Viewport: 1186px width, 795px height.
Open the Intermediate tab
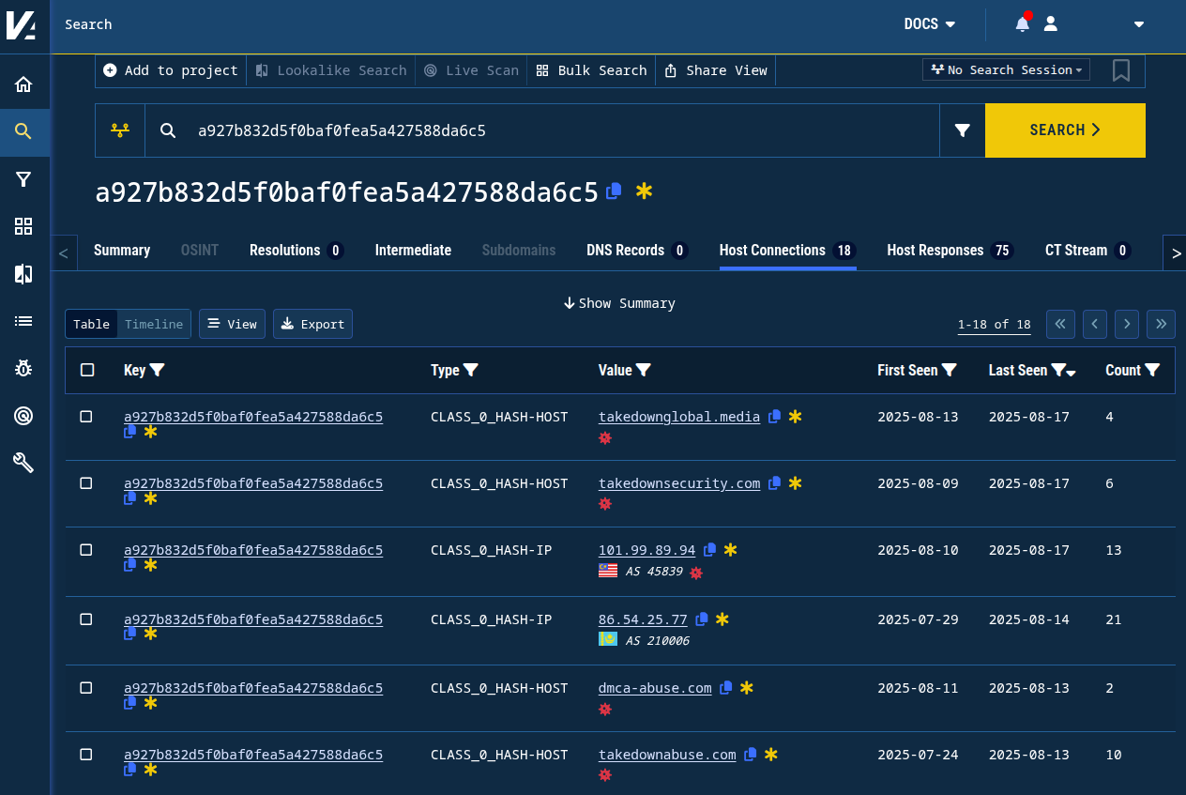click(413, 251)
